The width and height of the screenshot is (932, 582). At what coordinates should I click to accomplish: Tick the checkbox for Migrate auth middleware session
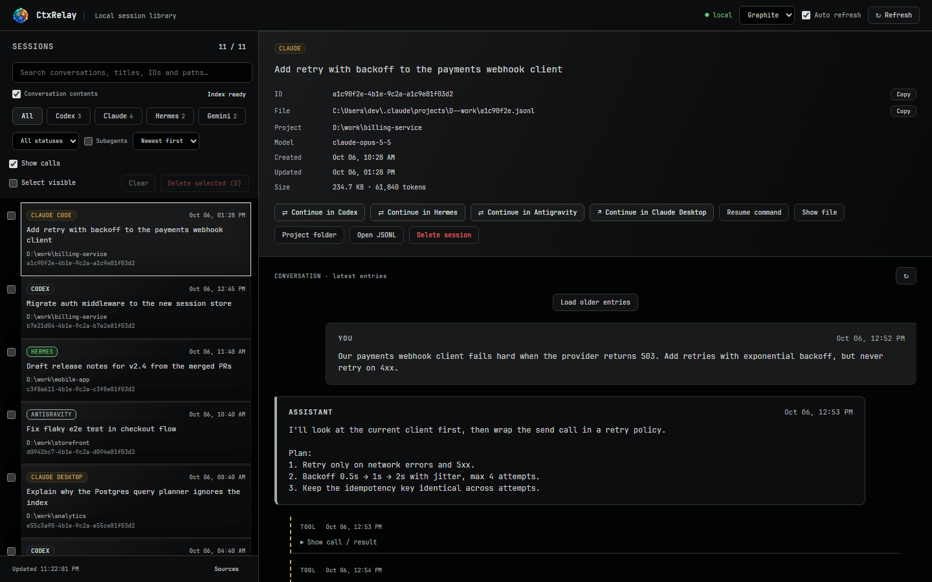(12, 289)
